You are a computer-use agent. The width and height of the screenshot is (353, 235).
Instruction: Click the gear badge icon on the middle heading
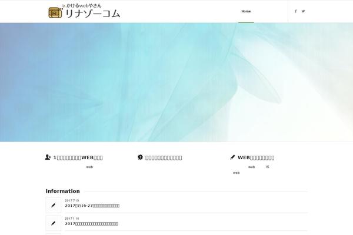140,157
